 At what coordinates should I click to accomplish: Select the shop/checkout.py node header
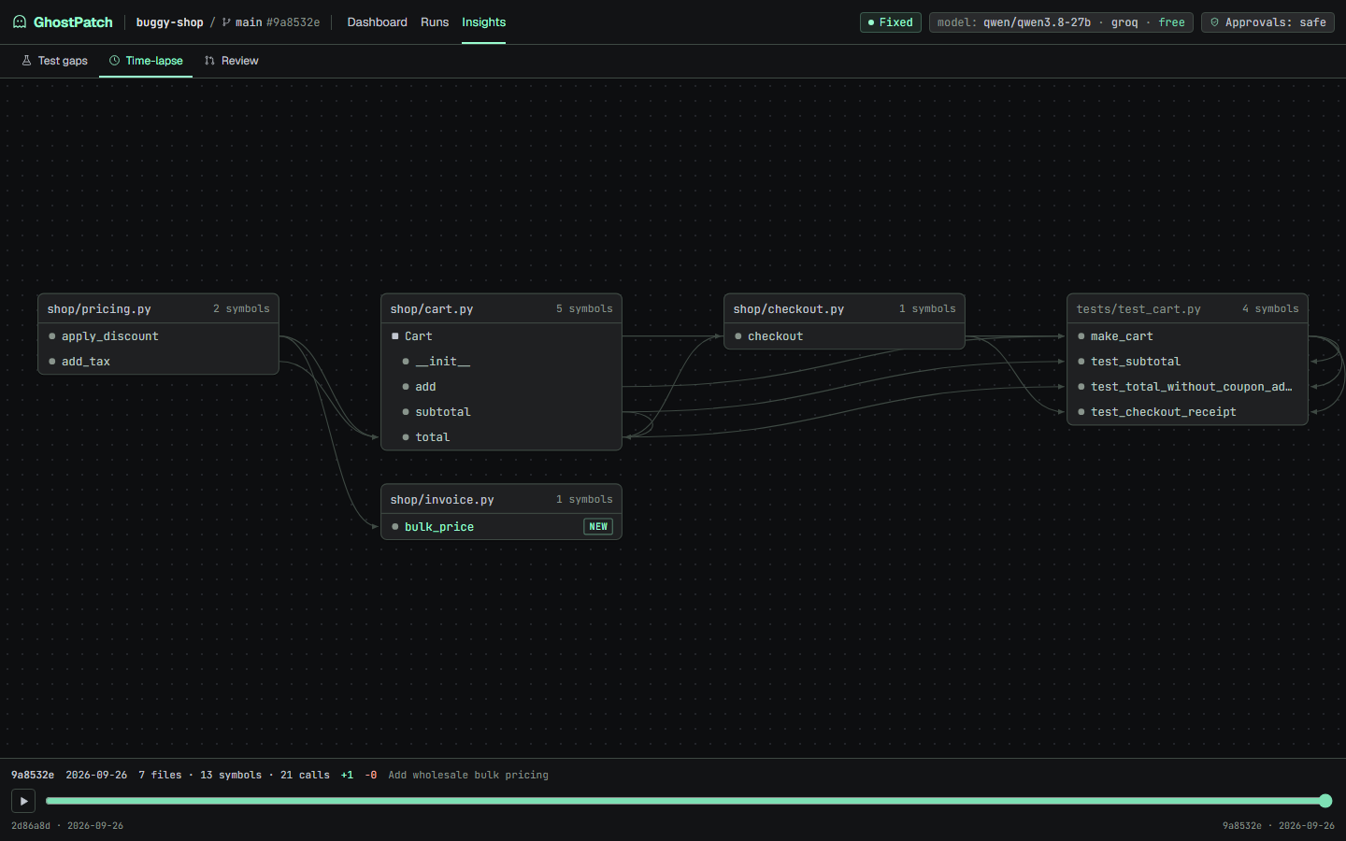844,309
